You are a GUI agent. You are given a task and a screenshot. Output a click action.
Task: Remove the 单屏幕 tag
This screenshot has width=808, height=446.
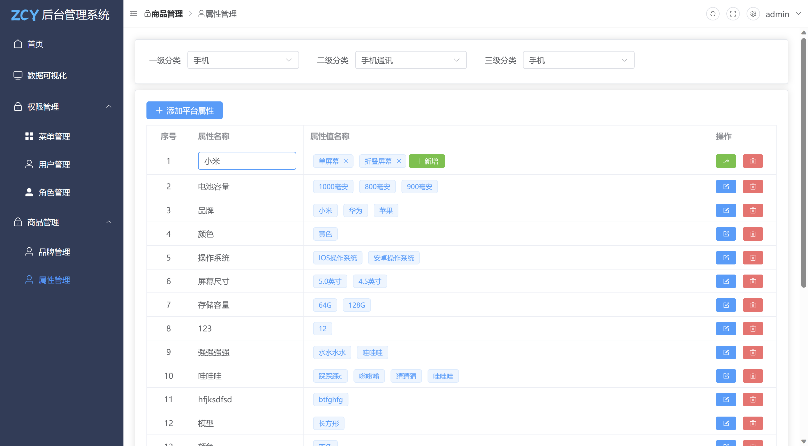(x=346, y=161)
